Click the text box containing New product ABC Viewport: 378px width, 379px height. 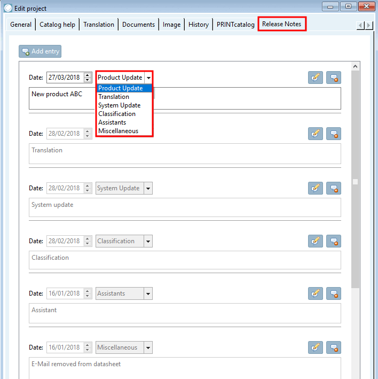coord(185,98)
